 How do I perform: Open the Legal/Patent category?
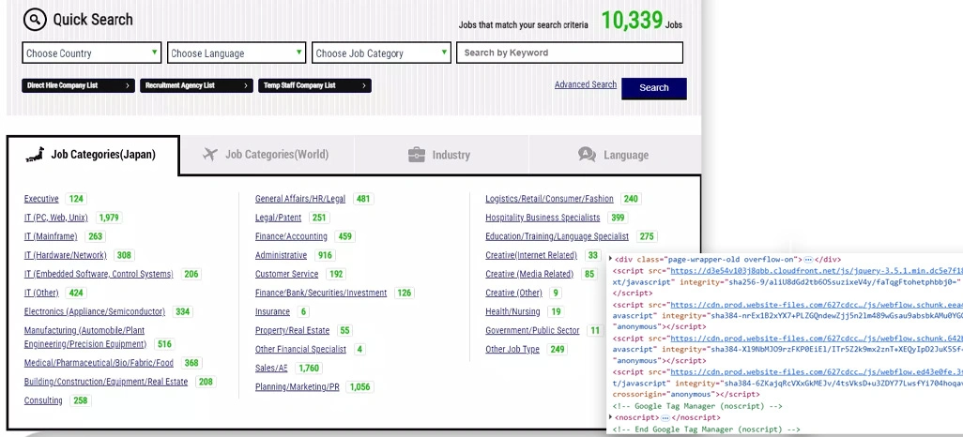pos(278,218)
